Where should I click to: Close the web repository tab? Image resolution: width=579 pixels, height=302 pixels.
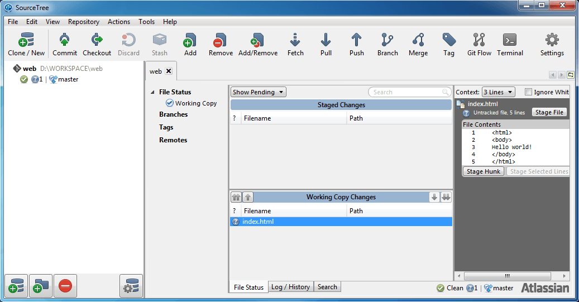coord(169,71)
